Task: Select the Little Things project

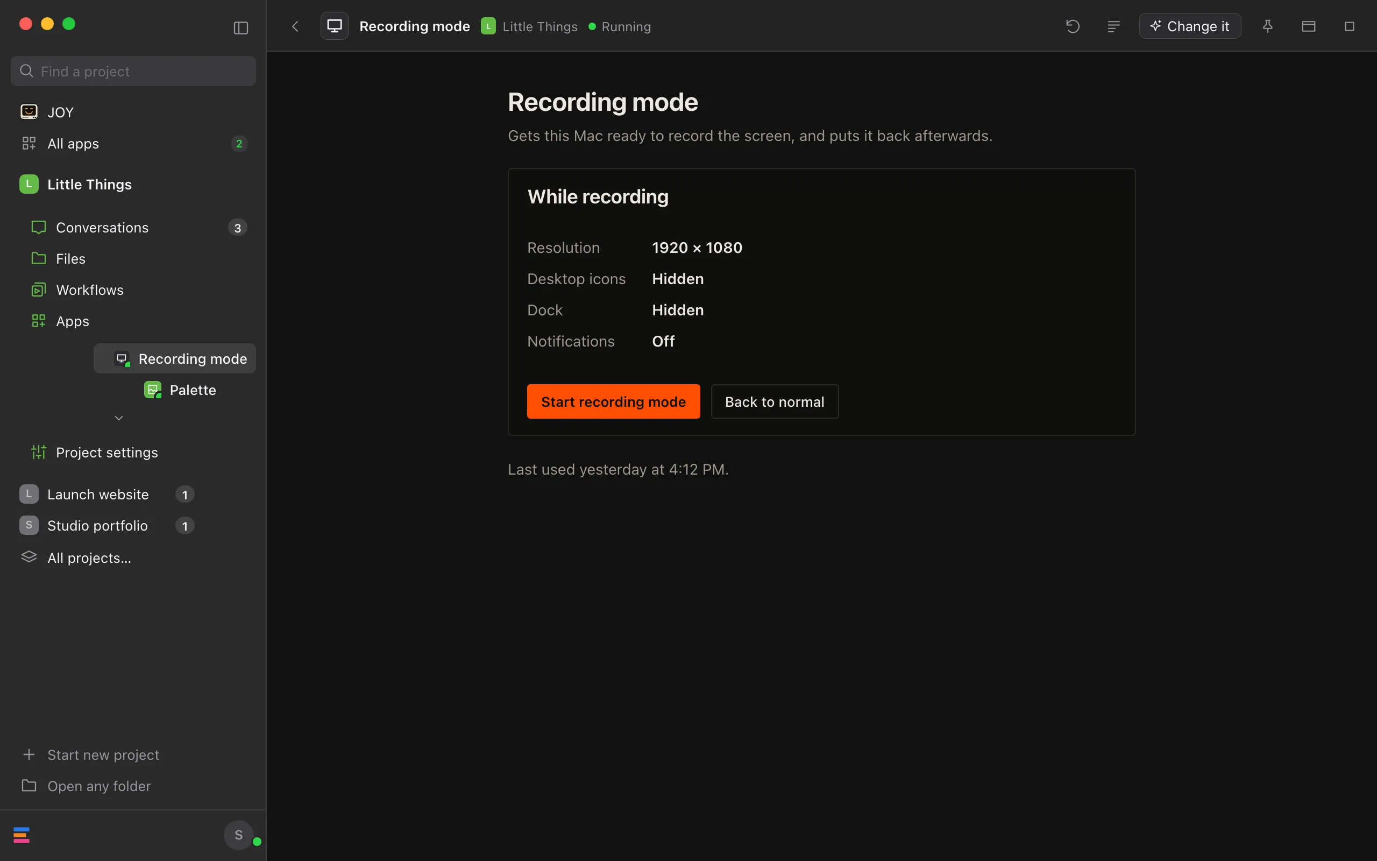Action: (133, 185)
